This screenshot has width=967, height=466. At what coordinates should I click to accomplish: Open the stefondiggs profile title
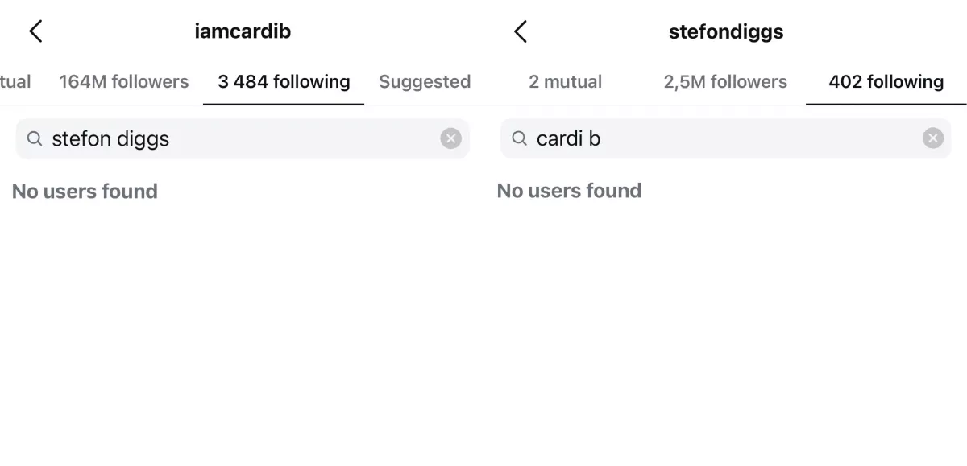pyautogui.click(x=725, y=31)
